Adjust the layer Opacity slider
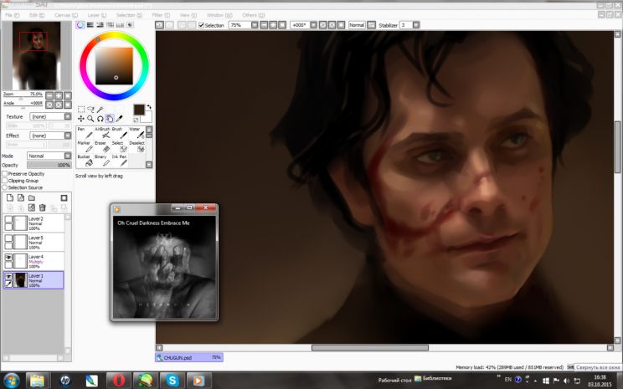 (49, 165)
